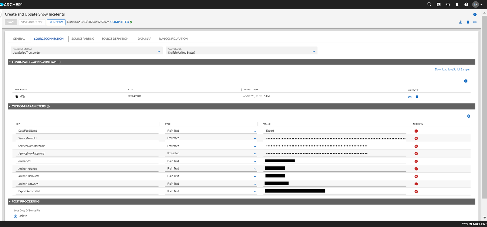Click the df.js file name
487x227 pixels.
[x=22, y=96]
